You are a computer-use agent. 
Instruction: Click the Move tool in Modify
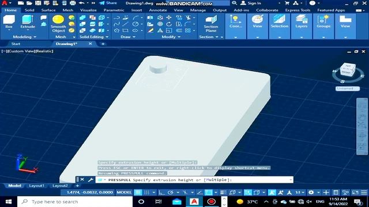(x=169, y=18)
